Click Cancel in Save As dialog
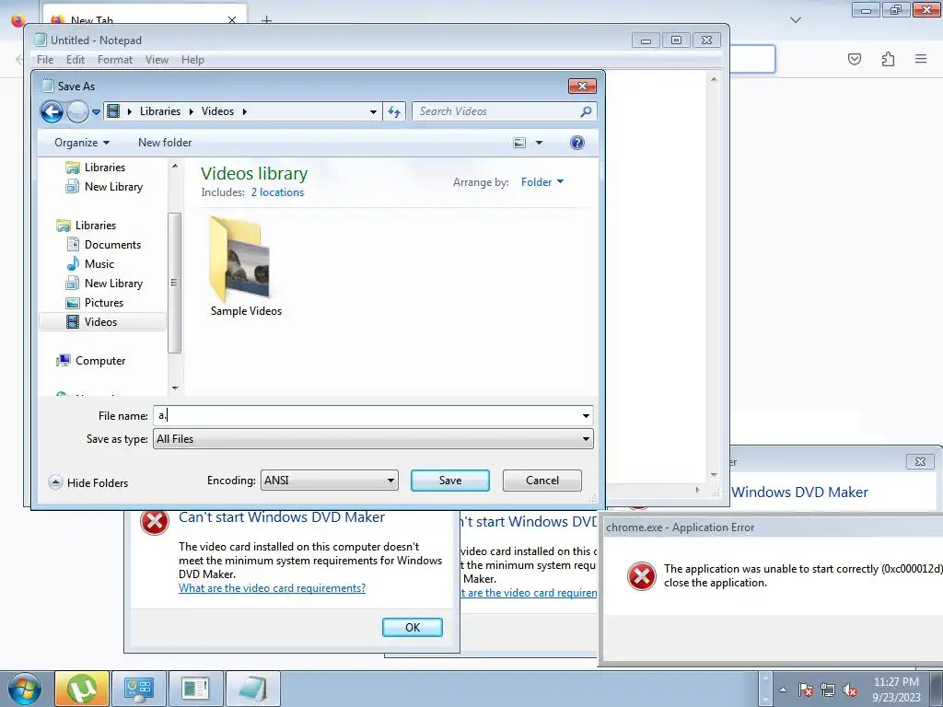The image size is (943, 707). (541, 481)
